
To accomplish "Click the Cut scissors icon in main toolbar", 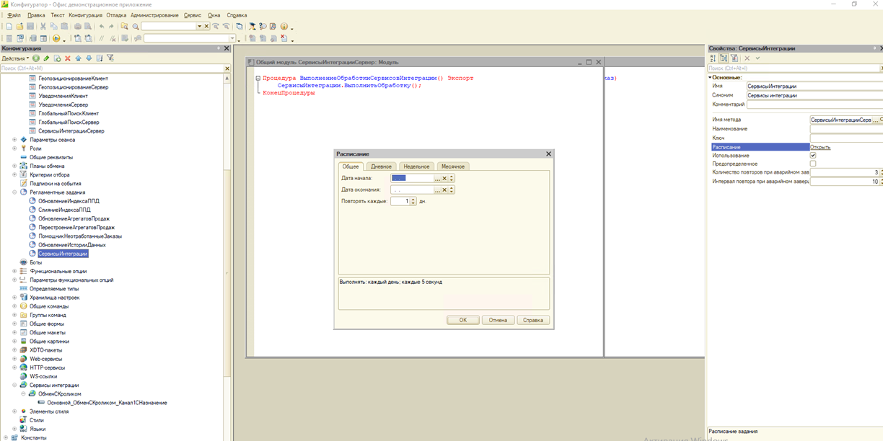I will 43,27.
